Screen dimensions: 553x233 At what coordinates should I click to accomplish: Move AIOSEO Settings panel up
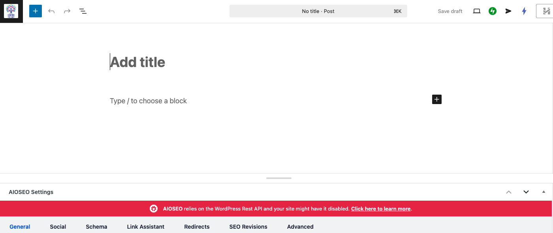click(x=509, y=192)
